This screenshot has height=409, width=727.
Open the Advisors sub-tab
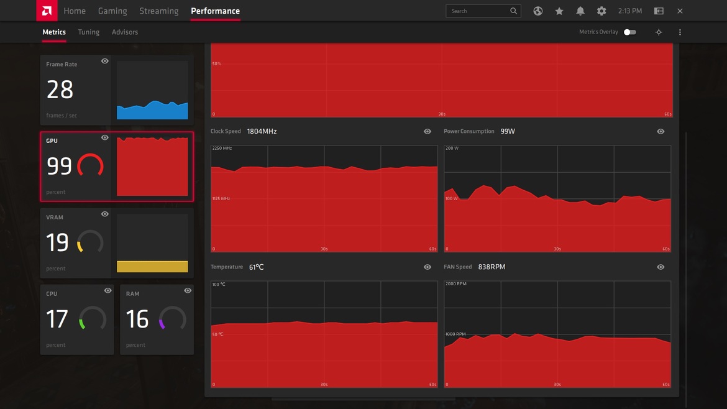pos(125,32)
